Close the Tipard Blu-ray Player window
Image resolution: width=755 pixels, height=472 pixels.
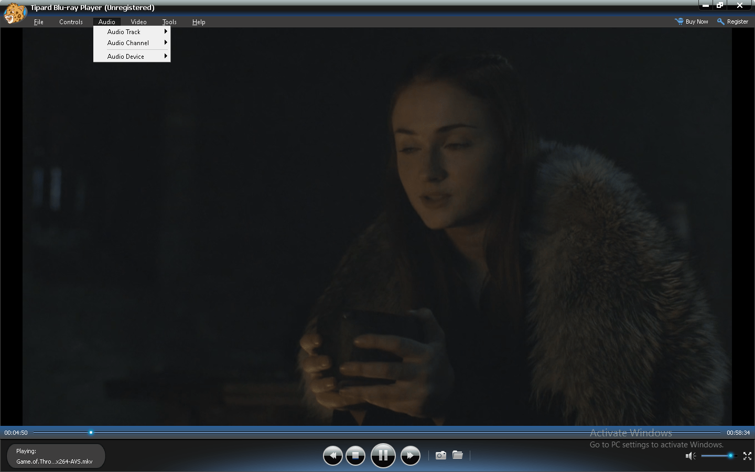coord(740,5)
